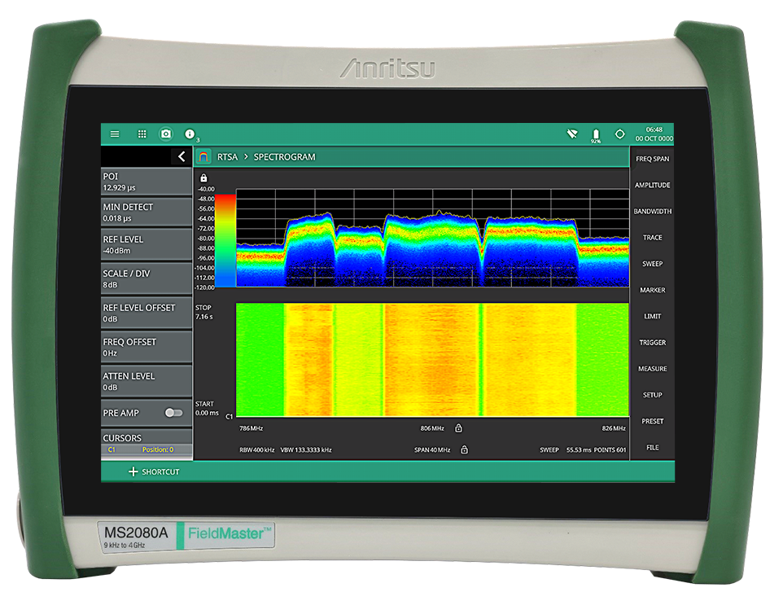
Task: Select the SWEEP menu
Action: (x=653, y=264)
